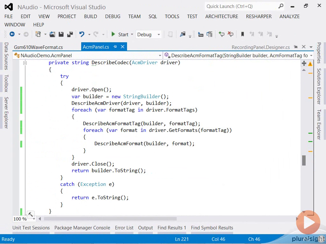Viewport: 326px width, 244px height.
Task: Click the vertical scrollbar thumb
Action: tap(304, 160)
